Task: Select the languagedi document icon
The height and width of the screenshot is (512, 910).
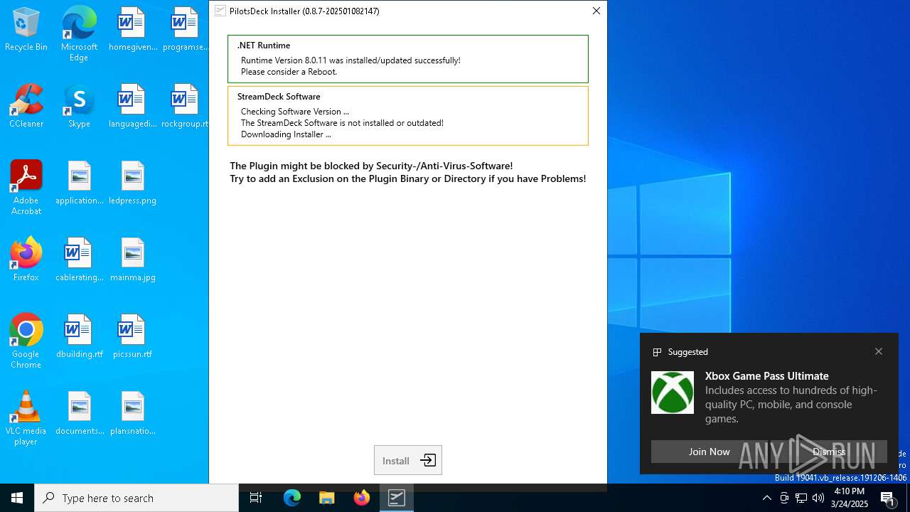Action: tap(133, 107)
